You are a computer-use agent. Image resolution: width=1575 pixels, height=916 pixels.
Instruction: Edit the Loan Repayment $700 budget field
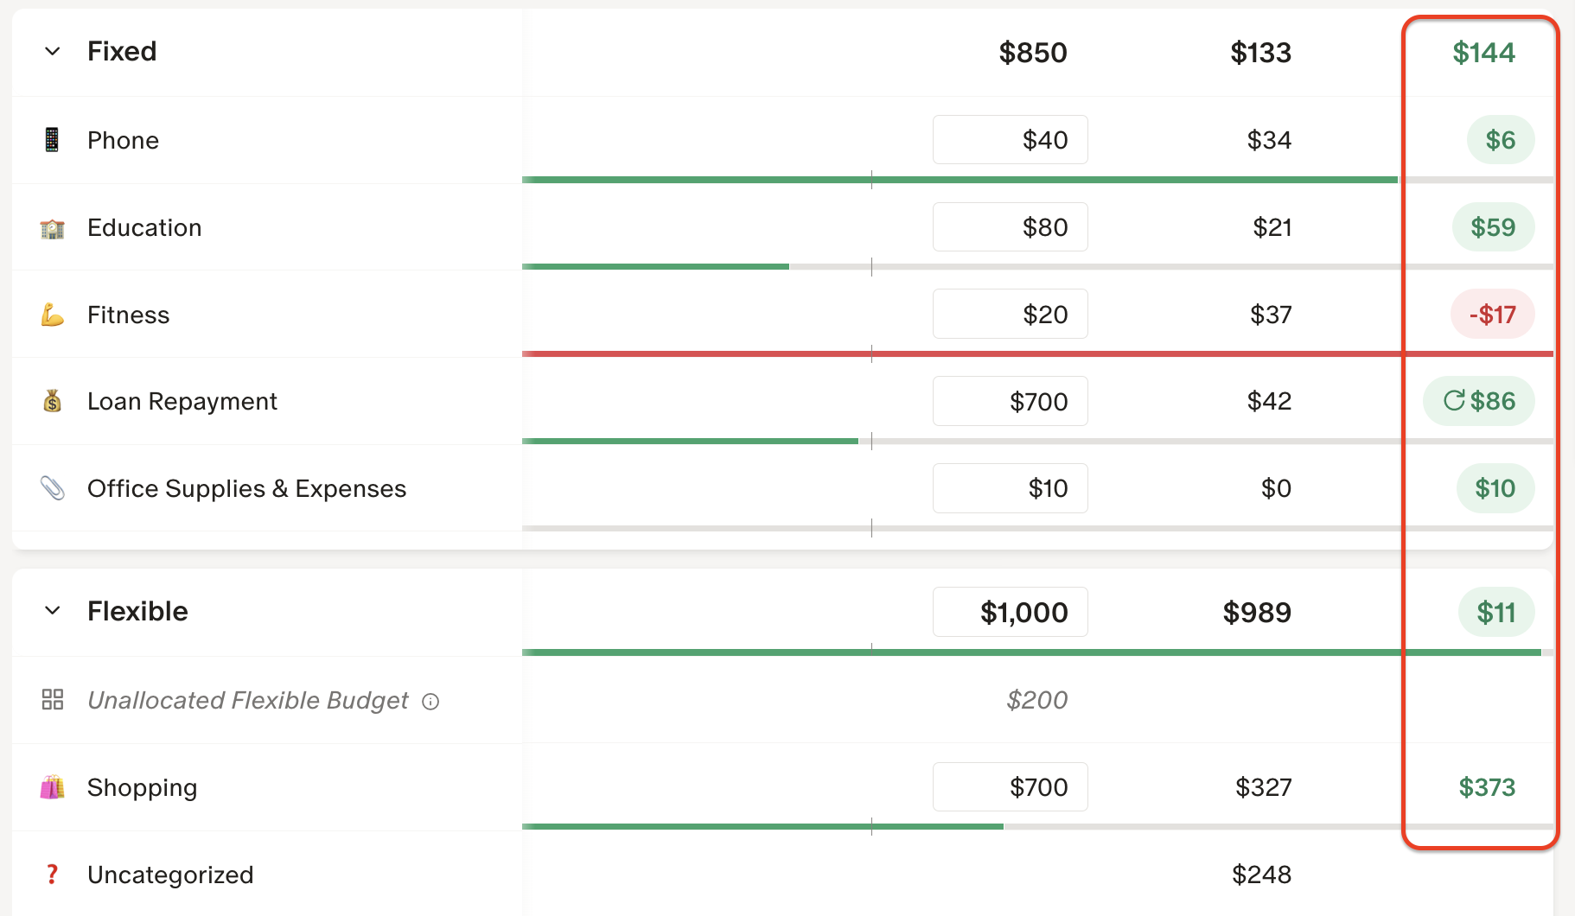click(x=1010, y=401)
